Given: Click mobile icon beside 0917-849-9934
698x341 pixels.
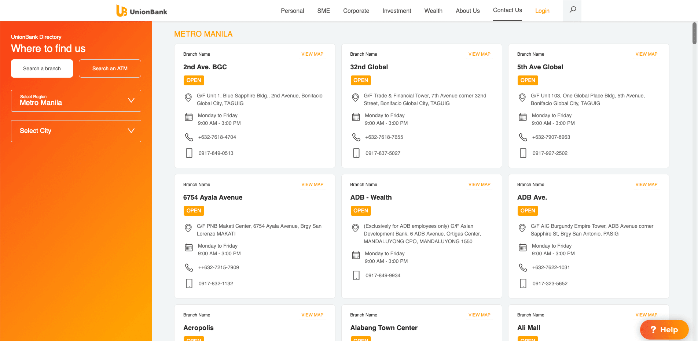Looking at the screenshot, I should click(x=356, y=275).
